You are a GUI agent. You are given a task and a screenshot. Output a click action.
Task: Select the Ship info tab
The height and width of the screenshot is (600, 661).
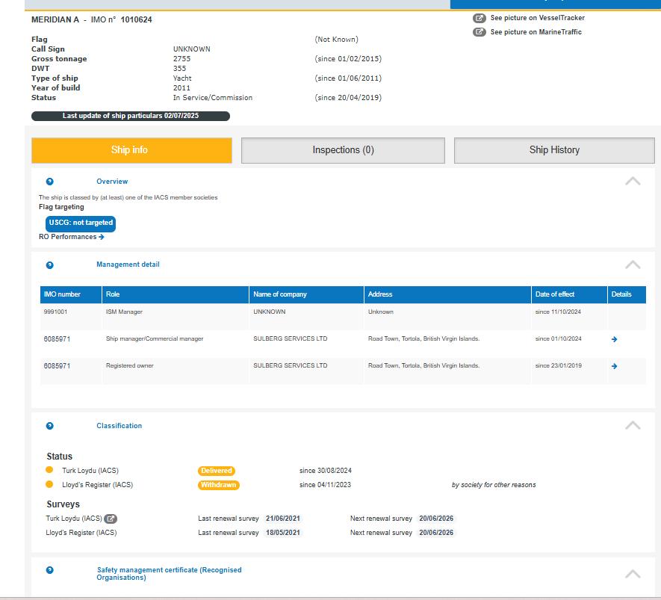tap(131, 150)
